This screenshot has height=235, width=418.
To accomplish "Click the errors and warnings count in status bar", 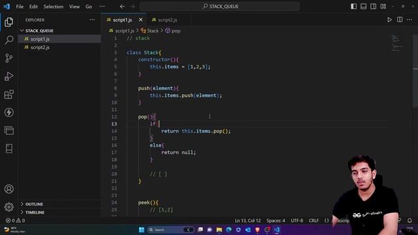I will coord(16,221).
